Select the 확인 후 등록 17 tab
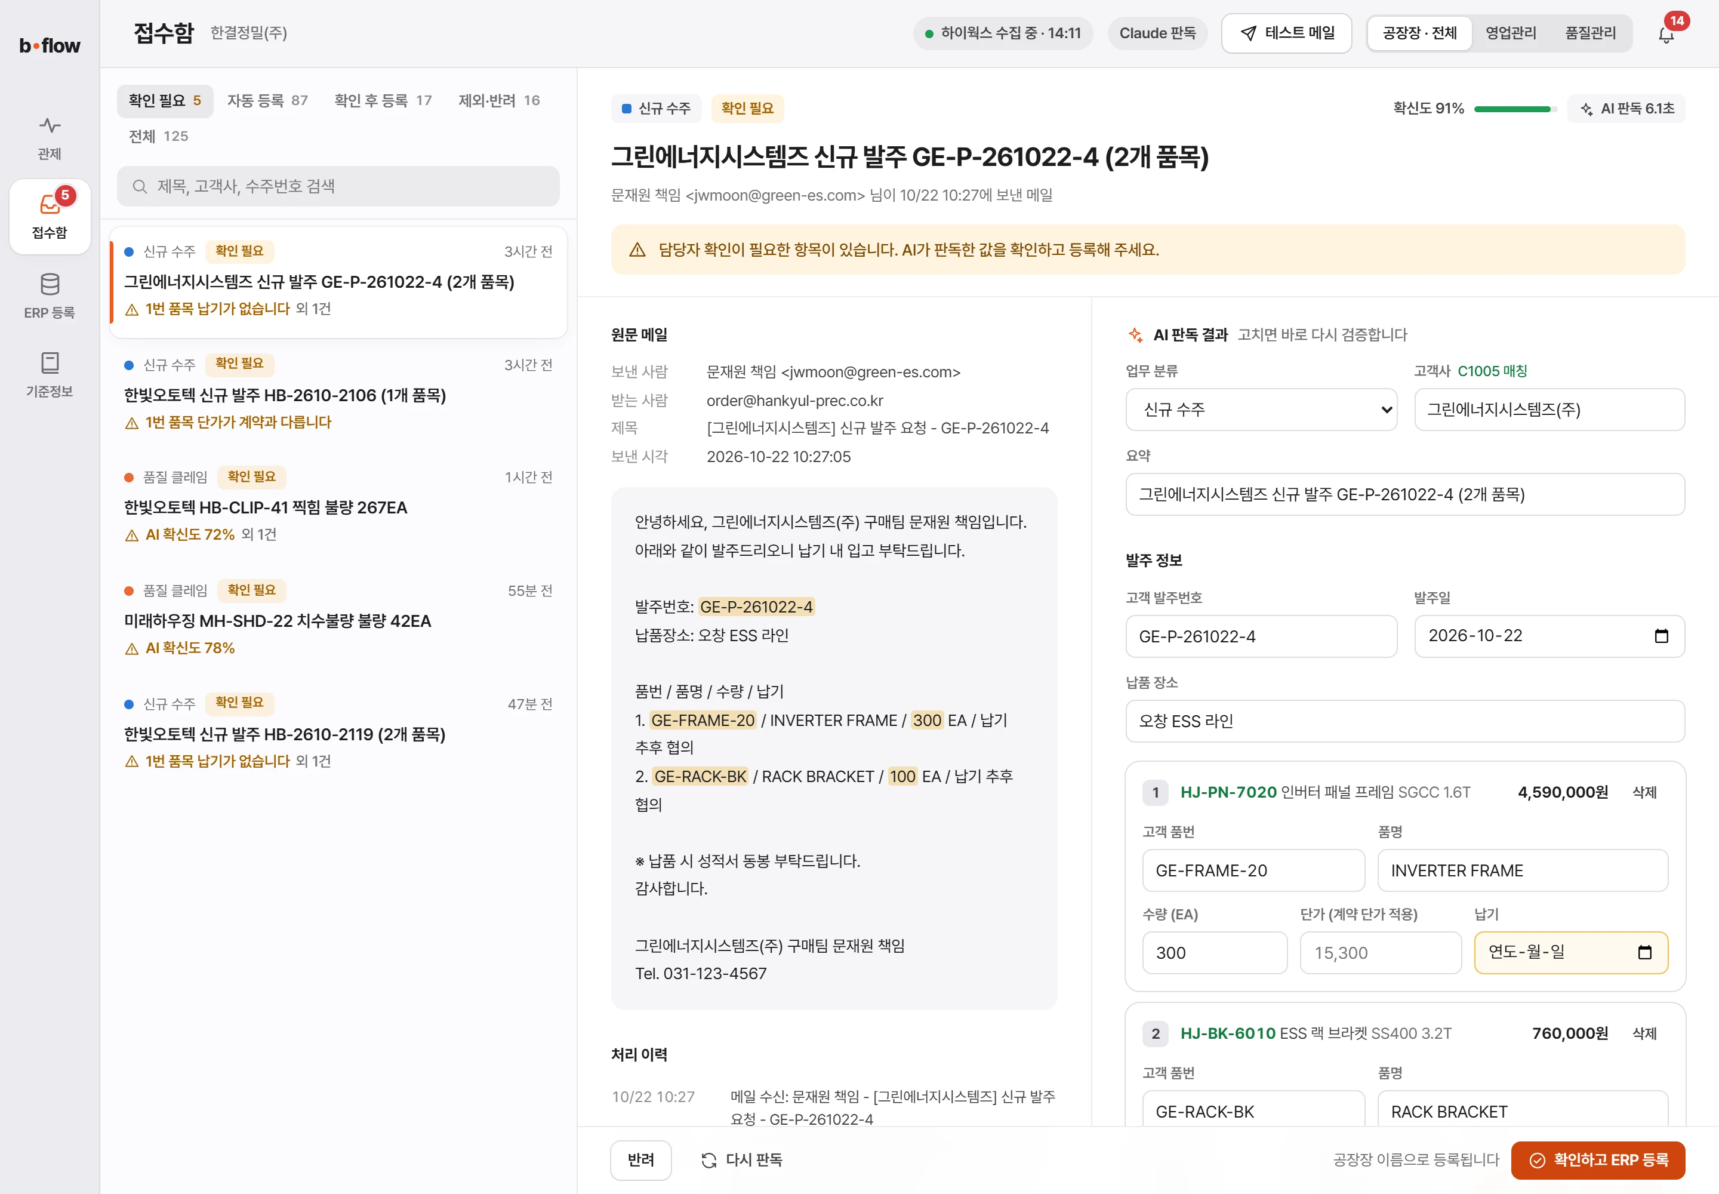Image resolution: width=1719 pixels, height=1194 pixels. 382,101
